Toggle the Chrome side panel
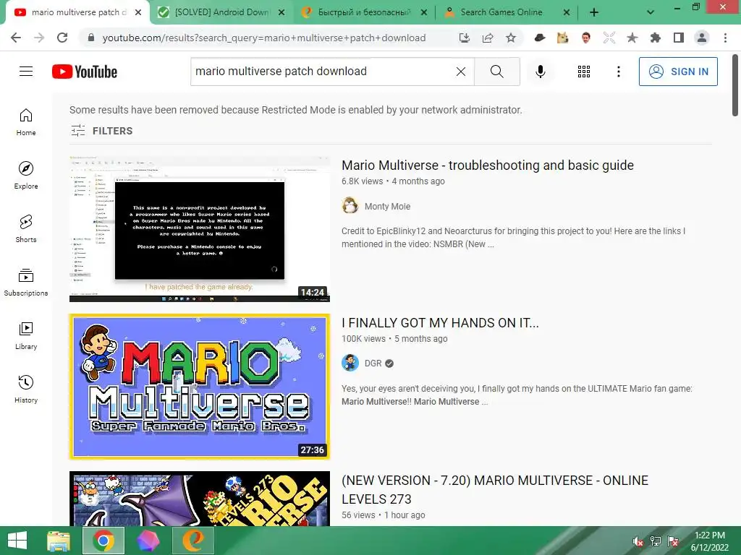Screen dimensions: 741x555 click(679, 38)
